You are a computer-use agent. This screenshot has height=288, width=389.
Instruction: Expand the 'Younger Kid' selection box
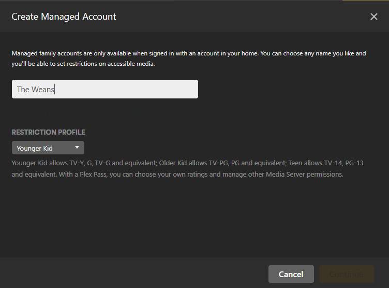[x=48, y=148]
